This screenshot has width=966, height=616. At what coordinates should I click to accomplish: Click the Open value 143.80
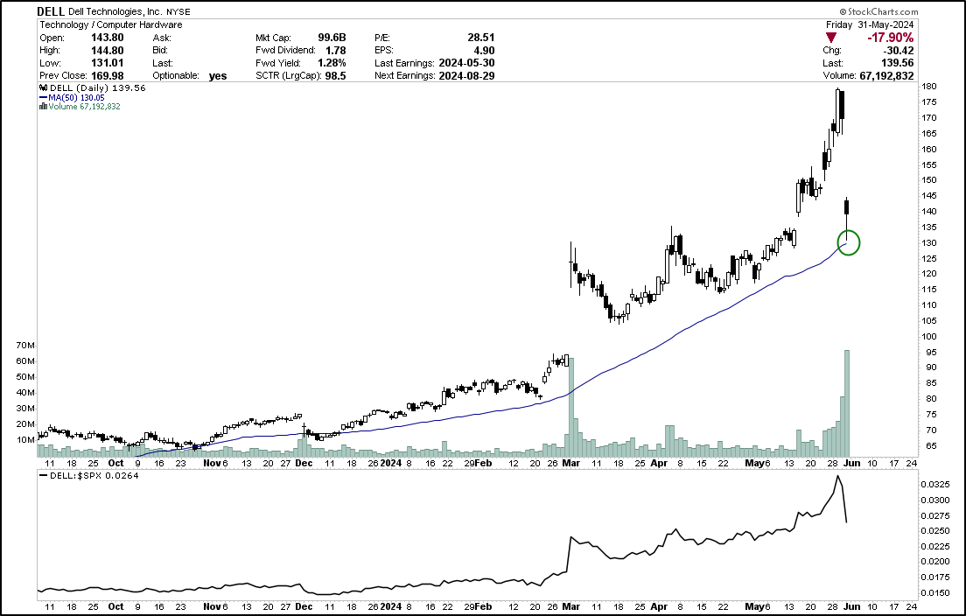pos(108,38)
